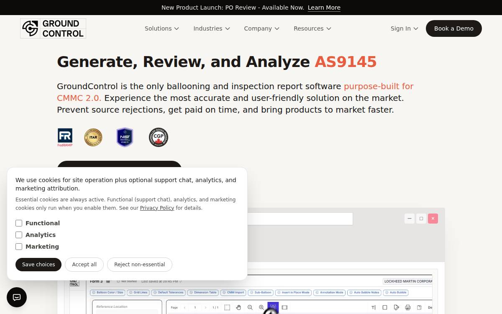Expand the Solutions menu
Screen dimensions: 502x314
(162, 28)
